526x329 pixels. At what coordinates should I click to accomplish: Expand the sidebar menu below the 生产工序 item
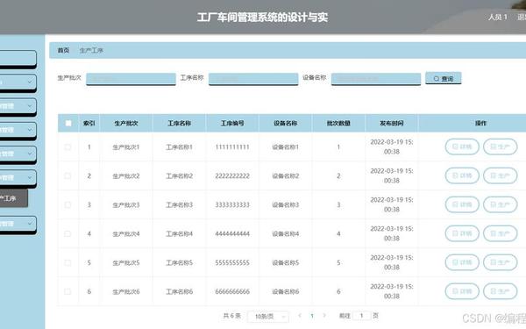pyautogui.click(x=18, y=224)
